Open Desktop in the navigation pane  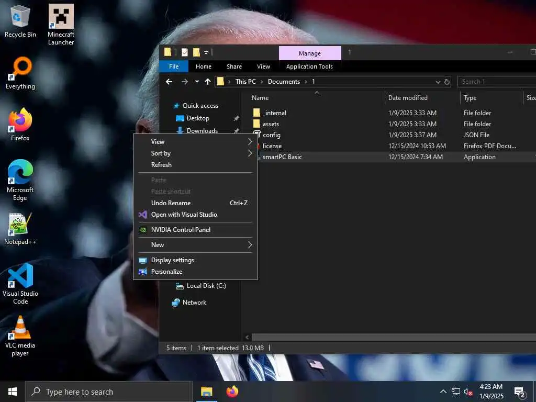point(198,118)
